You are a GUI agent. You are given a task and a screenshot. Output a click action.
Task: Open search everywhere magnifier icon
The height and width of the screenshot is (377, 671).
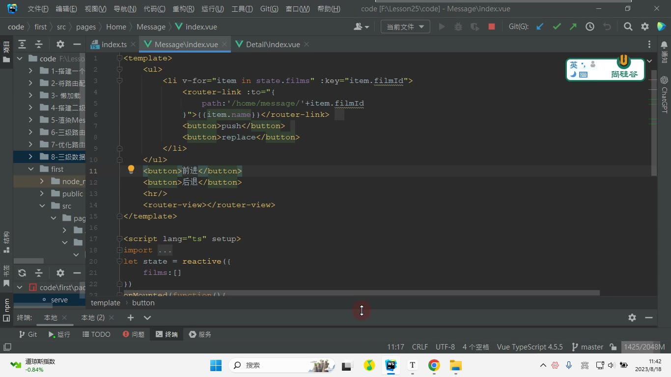(628, 27)
